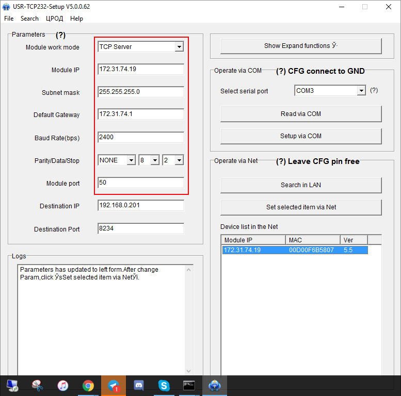
Task: Open iTunes from the taskbar
Action: pyautogui.click(x=62, y=385)
